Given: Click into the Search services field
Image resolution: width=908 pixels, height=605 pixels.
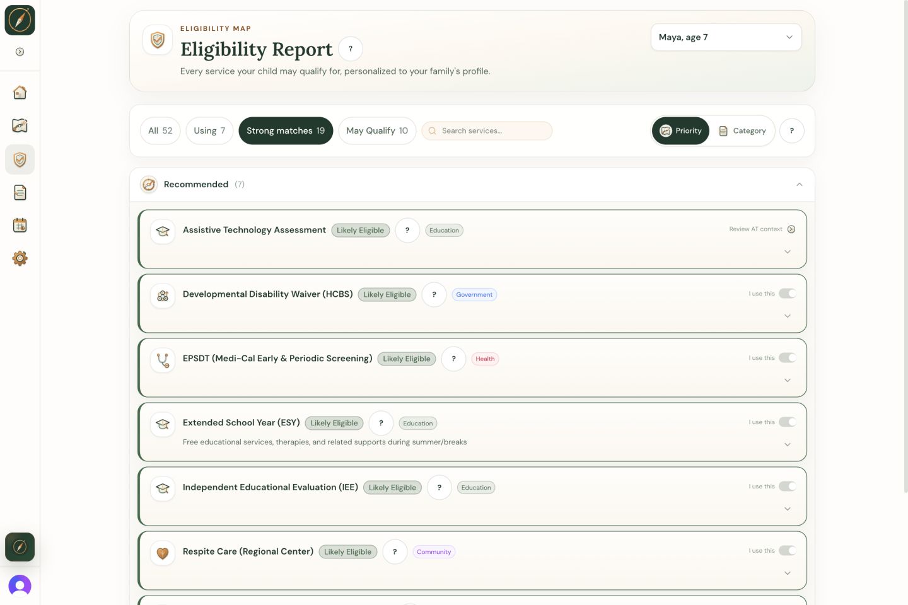Looking at the screenshot, I should (x=487, y=130).
